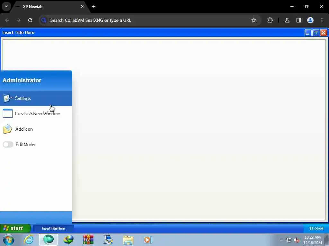The height and width of the screenshot is (246, 329).
Task: Open Chrome Labs flask icon
Action: (287, 20)
